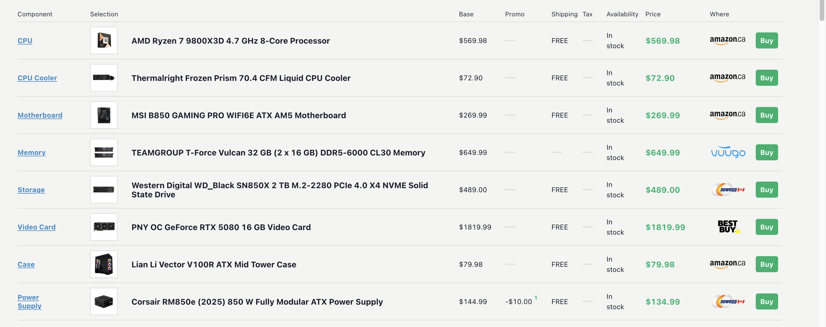Click amazon.ca logo in Case row
This screenshot has width=826, height=327.
coord(727,264)
